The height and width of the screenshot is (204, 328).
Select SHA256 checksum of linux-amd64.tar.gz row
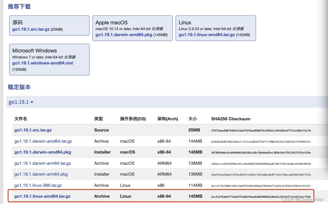261,197
